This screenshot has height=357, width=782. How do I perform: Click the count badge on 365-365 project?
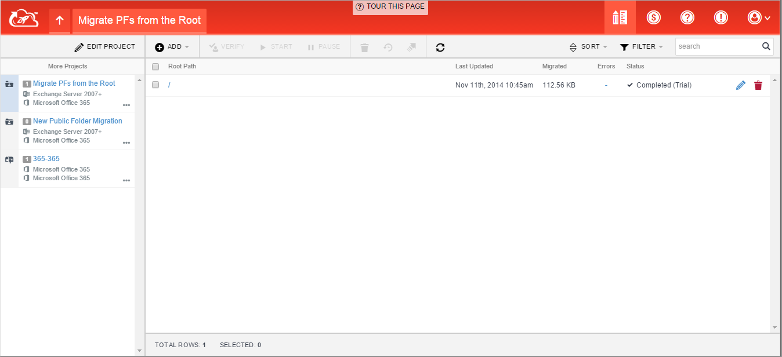27,159
